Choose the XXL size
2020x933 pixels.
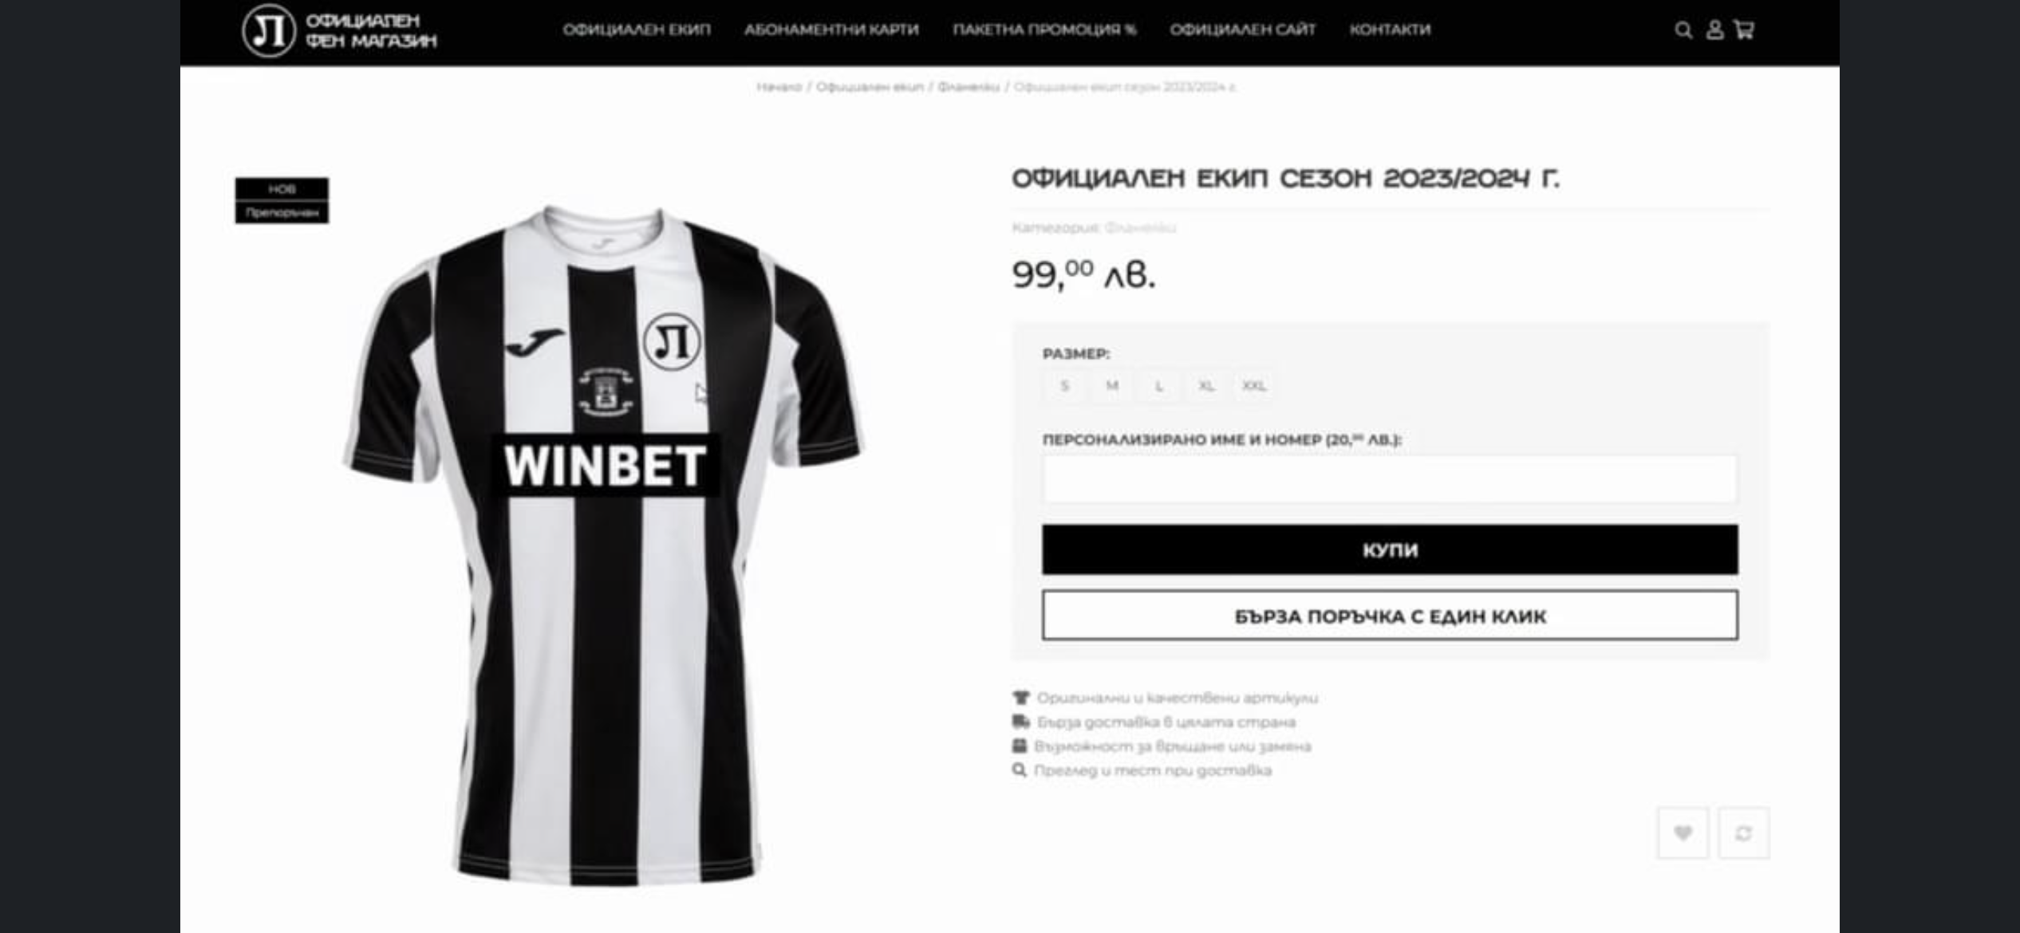pyautogui.click(x=1253, y=386)
